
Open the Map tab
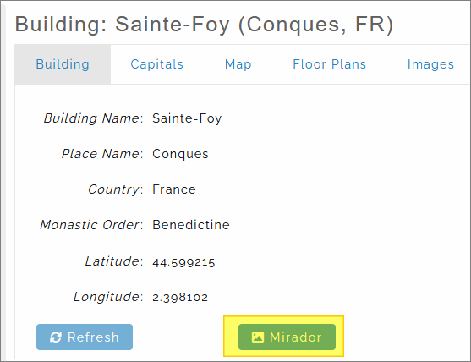[238, 64]
